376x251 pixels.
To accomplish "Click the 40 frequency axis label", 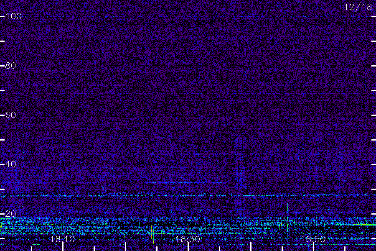I will [x=10, y=164].
